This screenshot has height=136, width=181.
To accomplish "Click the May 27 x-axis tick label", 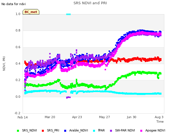I will [104, 117].
